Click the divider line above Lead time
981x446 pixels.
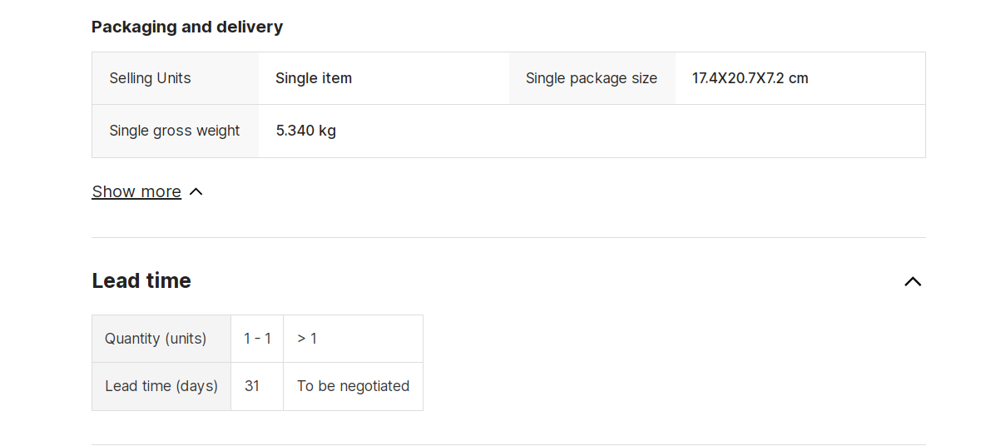click(x=508, y=238)
